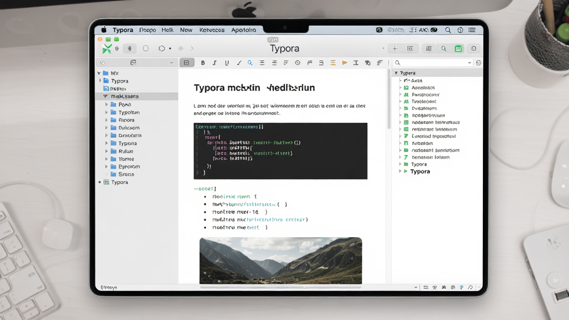Toggle underline formatting
Image resolution: width=569 pixels, height=320 pixels.
click(x=227, y=63)
